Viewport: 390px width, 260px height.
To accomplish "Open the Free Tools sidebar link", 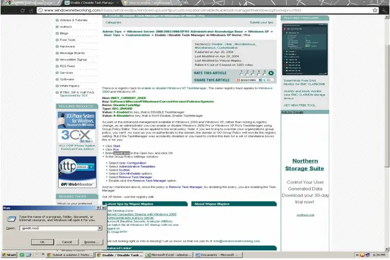I will [x=67, y=40].
